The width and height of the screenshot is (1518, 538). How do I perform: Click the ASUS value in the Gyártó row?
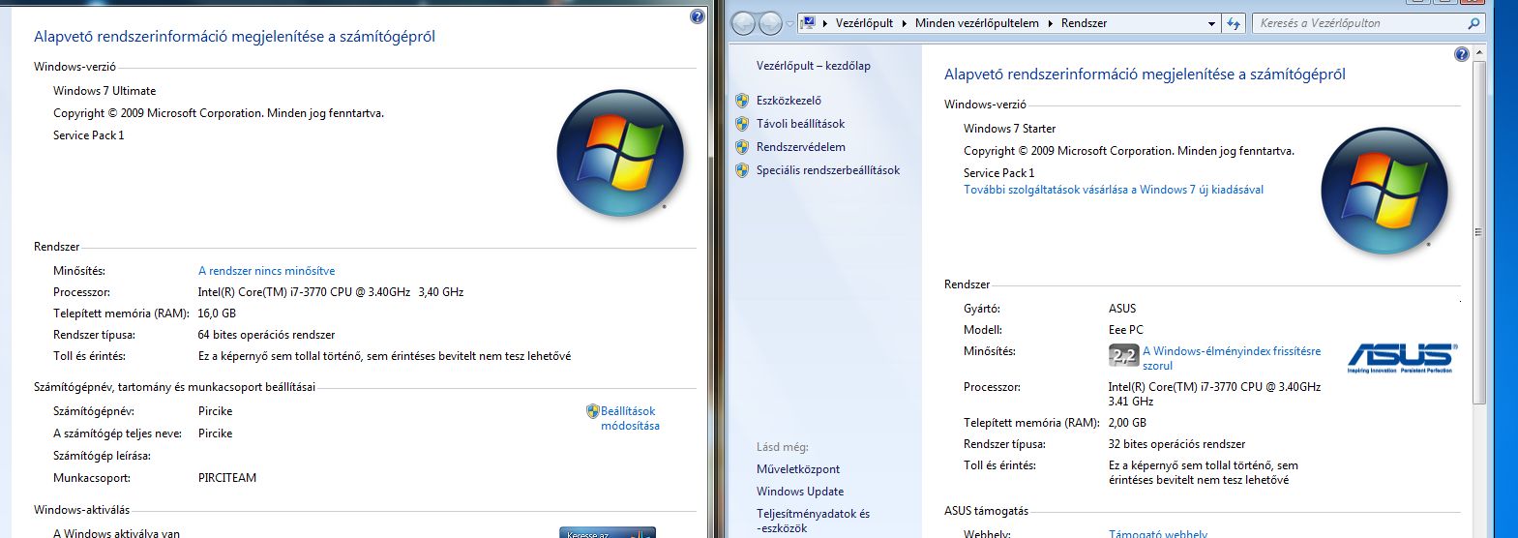click(1122, 309)
